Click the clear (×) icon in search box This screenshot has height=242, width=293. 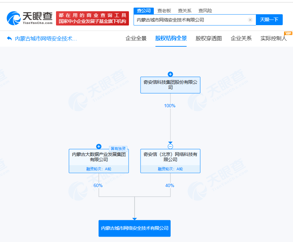250,20
